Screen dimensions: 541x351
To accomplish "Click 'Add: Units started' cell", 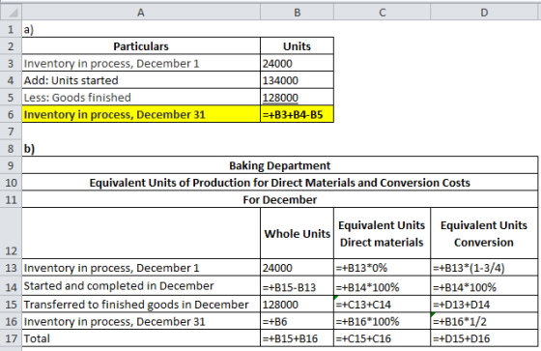I will pyautogui.click(x=141, y=80).
